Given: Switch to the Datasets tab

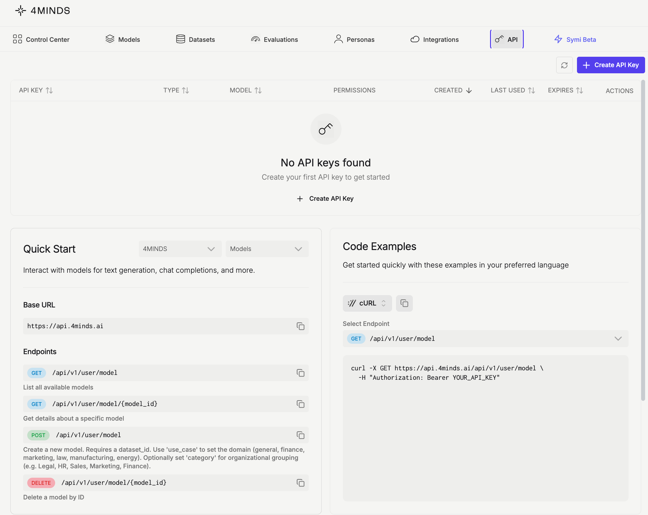Looking at the screenshot, I should 195,39.
